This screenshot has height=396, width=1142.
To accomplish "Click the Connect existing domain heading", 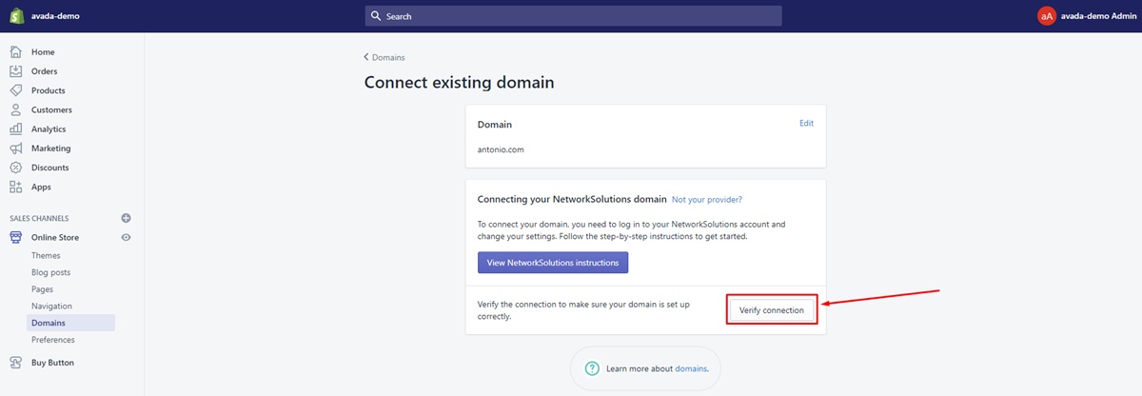I will pos(460,83).
